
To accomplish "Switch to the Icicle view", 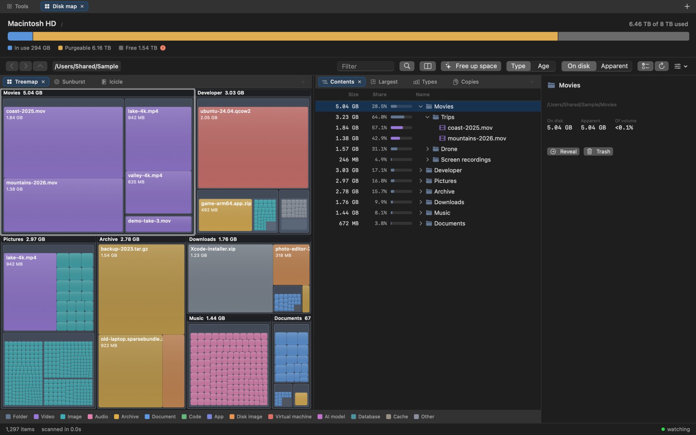I will [x=112, y=82].
